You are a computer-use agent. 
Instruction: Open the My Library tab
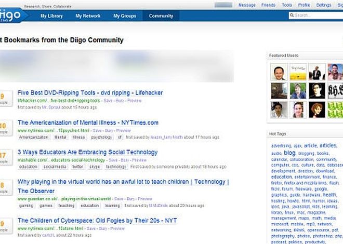51,16
